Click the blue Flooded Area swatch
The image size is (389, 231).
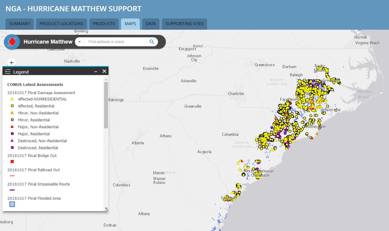[12, 204]
